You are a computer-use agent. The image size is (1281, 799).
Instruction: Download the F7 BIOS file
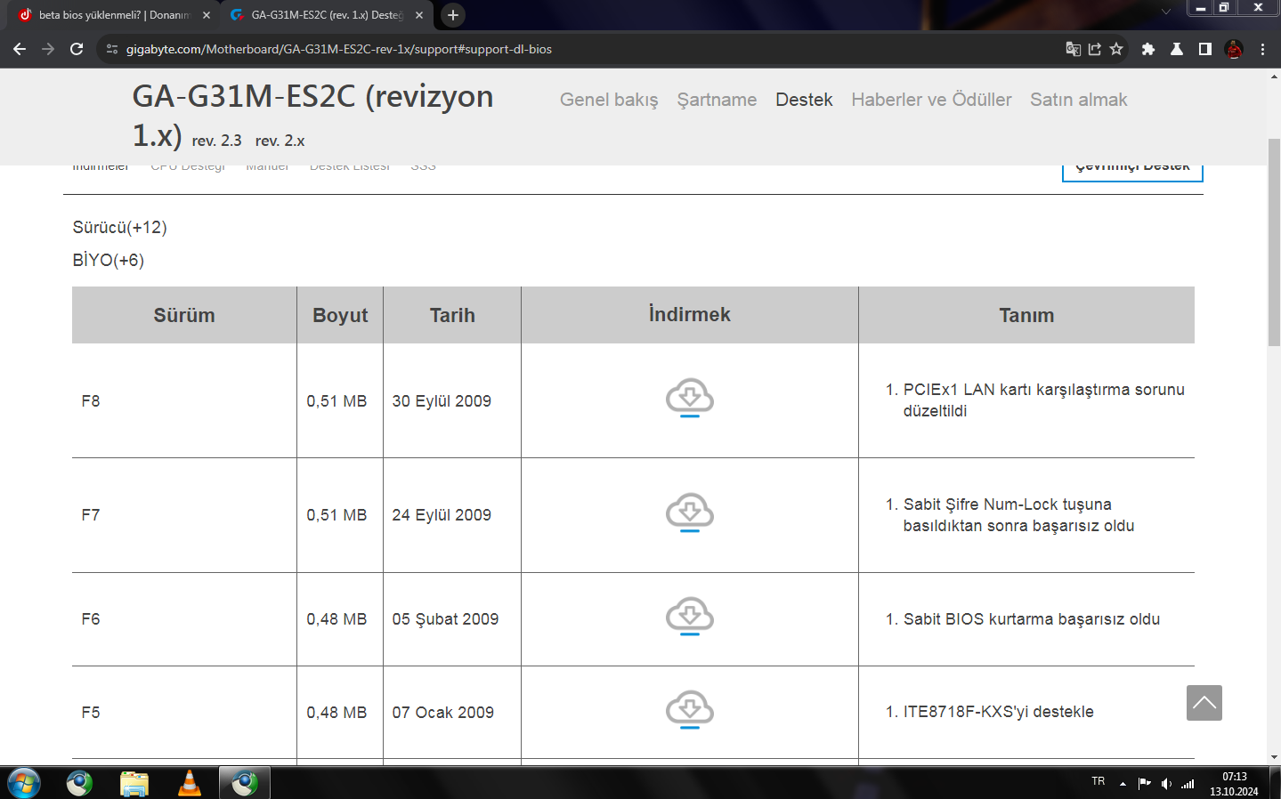(690, 512)
